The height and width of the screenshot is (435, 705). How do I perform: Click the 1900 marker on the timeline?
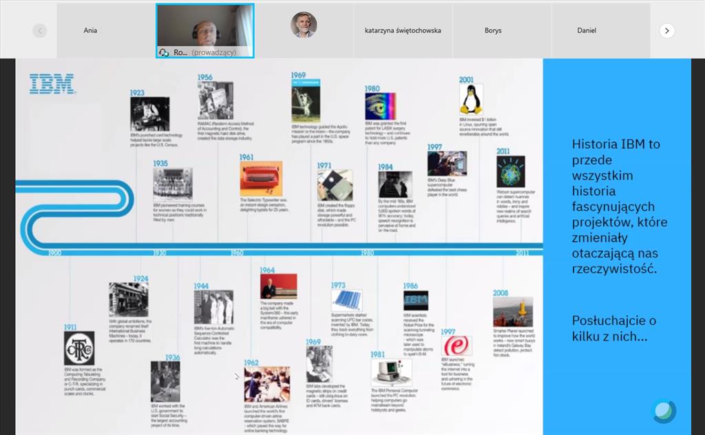point(54,253)
